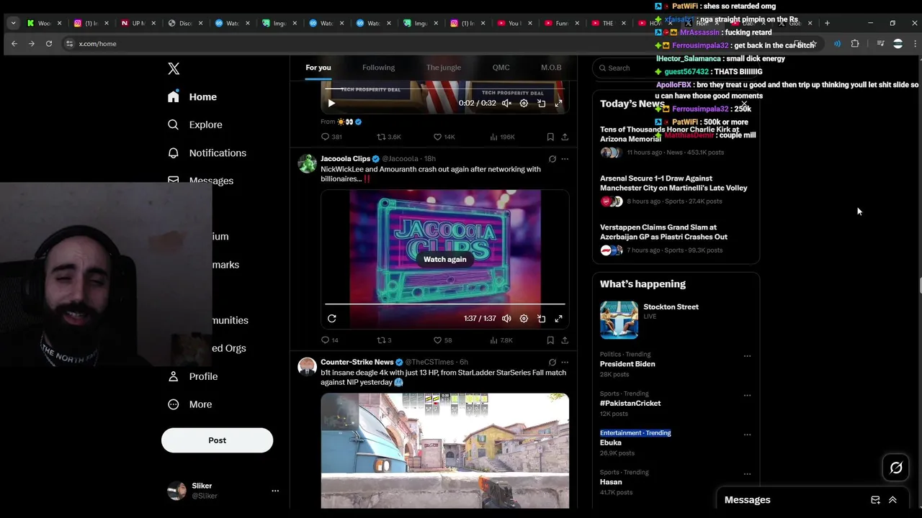Open more options for President Biden trend
Screen dimensions: 922x518
(x=747, y=356)
